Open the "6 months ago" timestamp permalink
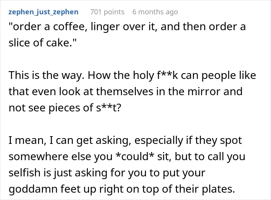This screenshot has height=200, width=271. click(155, 12)
